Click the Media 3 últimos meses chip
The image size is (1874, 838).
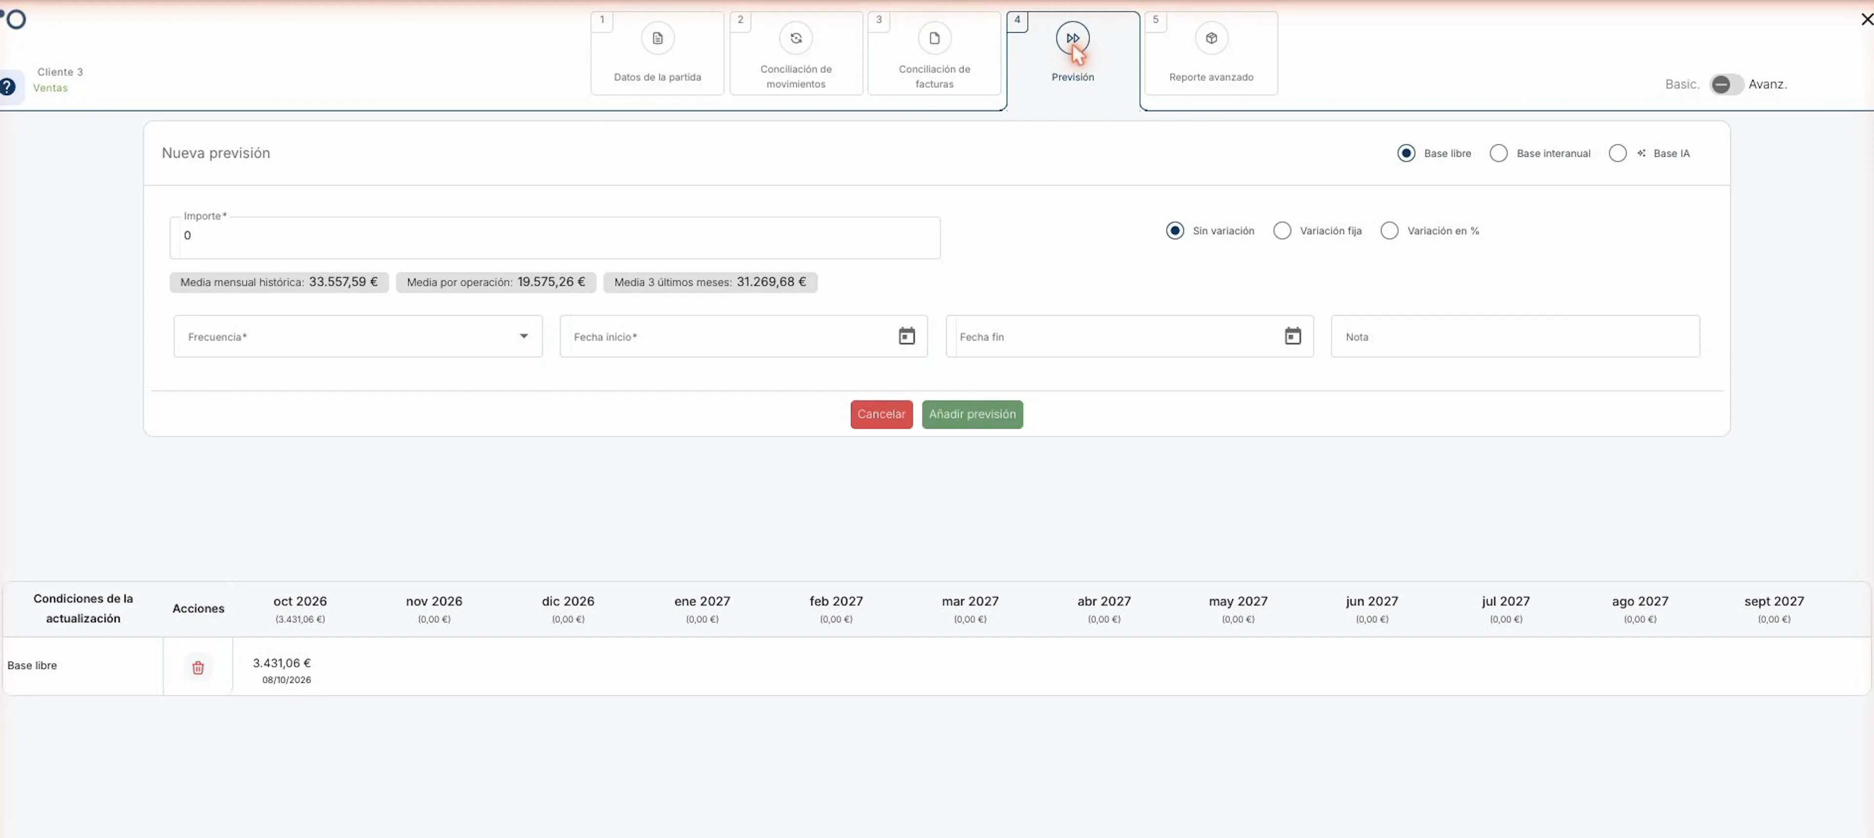point(710,282)
